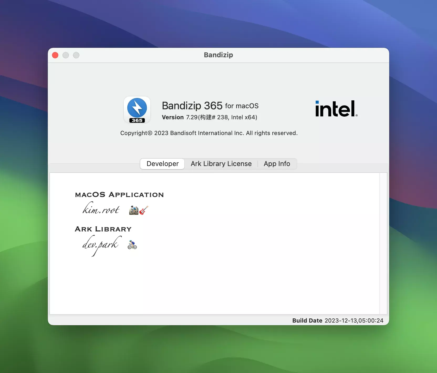Close the Bandizip about window
Image resolution: width=437 pixels, height=373 pixels.
coord(55,55)
